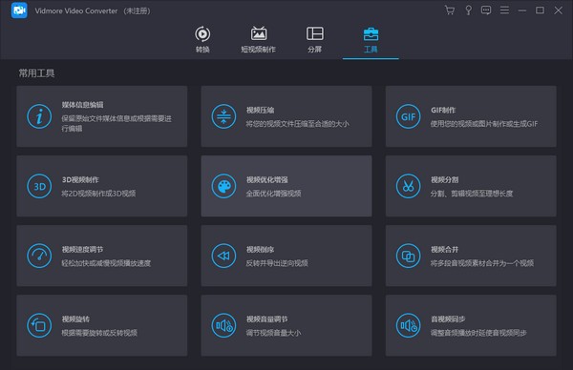Open 视频速度调节 tool title
Viewport: 573px width, 370px height.
pos(82,249)
